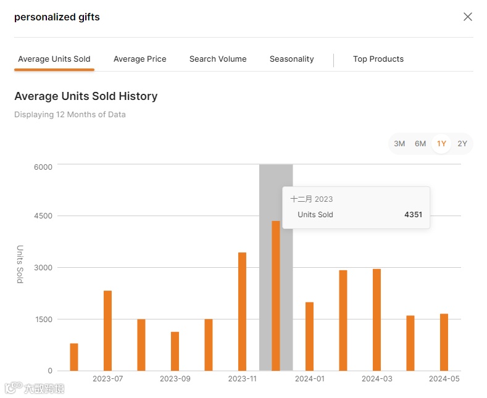Switch to the Average Units Sold tab
487x398 pixels.
pyautogui.click(x=54, y=59)
